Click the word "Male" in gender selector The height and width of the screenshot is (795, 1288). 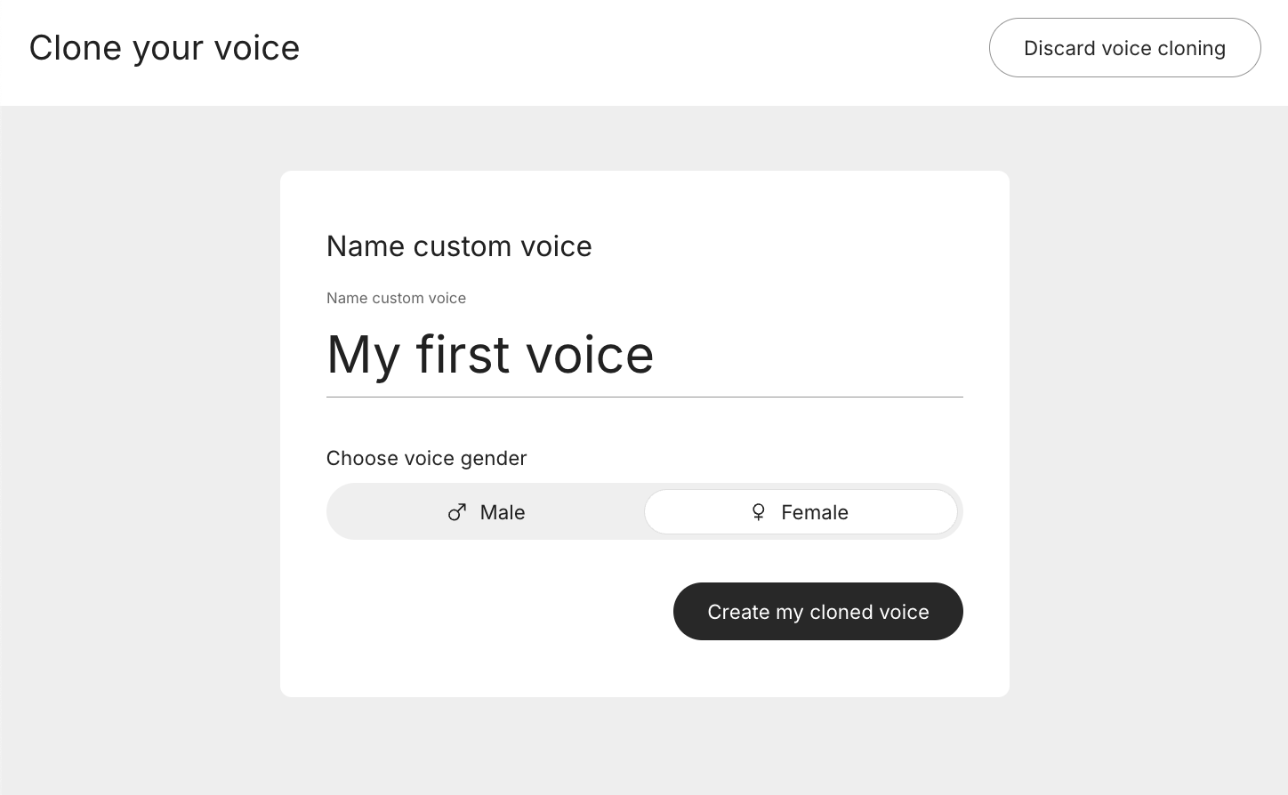503,512
